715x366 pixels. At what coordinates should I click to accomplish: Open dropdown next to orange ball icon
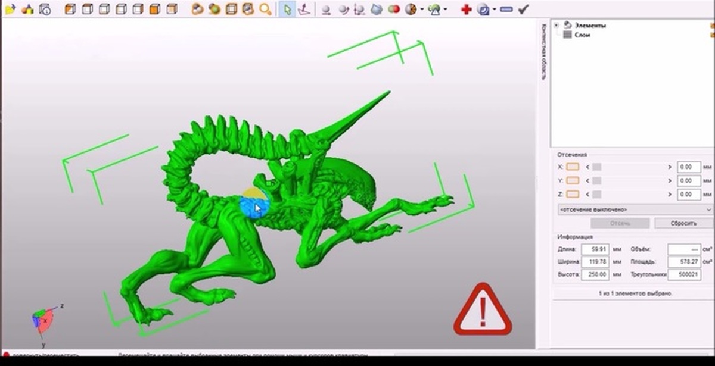(422, 10)
